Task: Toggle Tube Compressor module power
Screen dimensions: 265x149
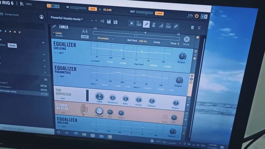Action: pos(189,99)
